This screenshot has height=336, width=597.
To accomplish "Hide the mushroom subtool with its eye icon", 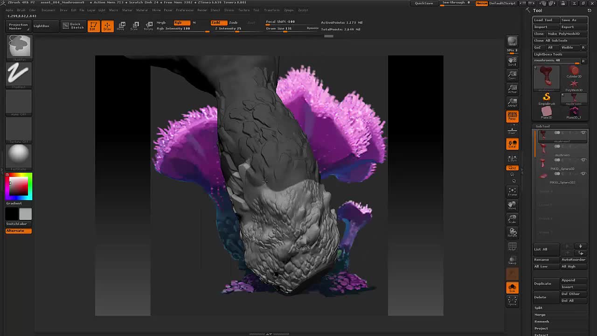I will [x=583, y=146].
